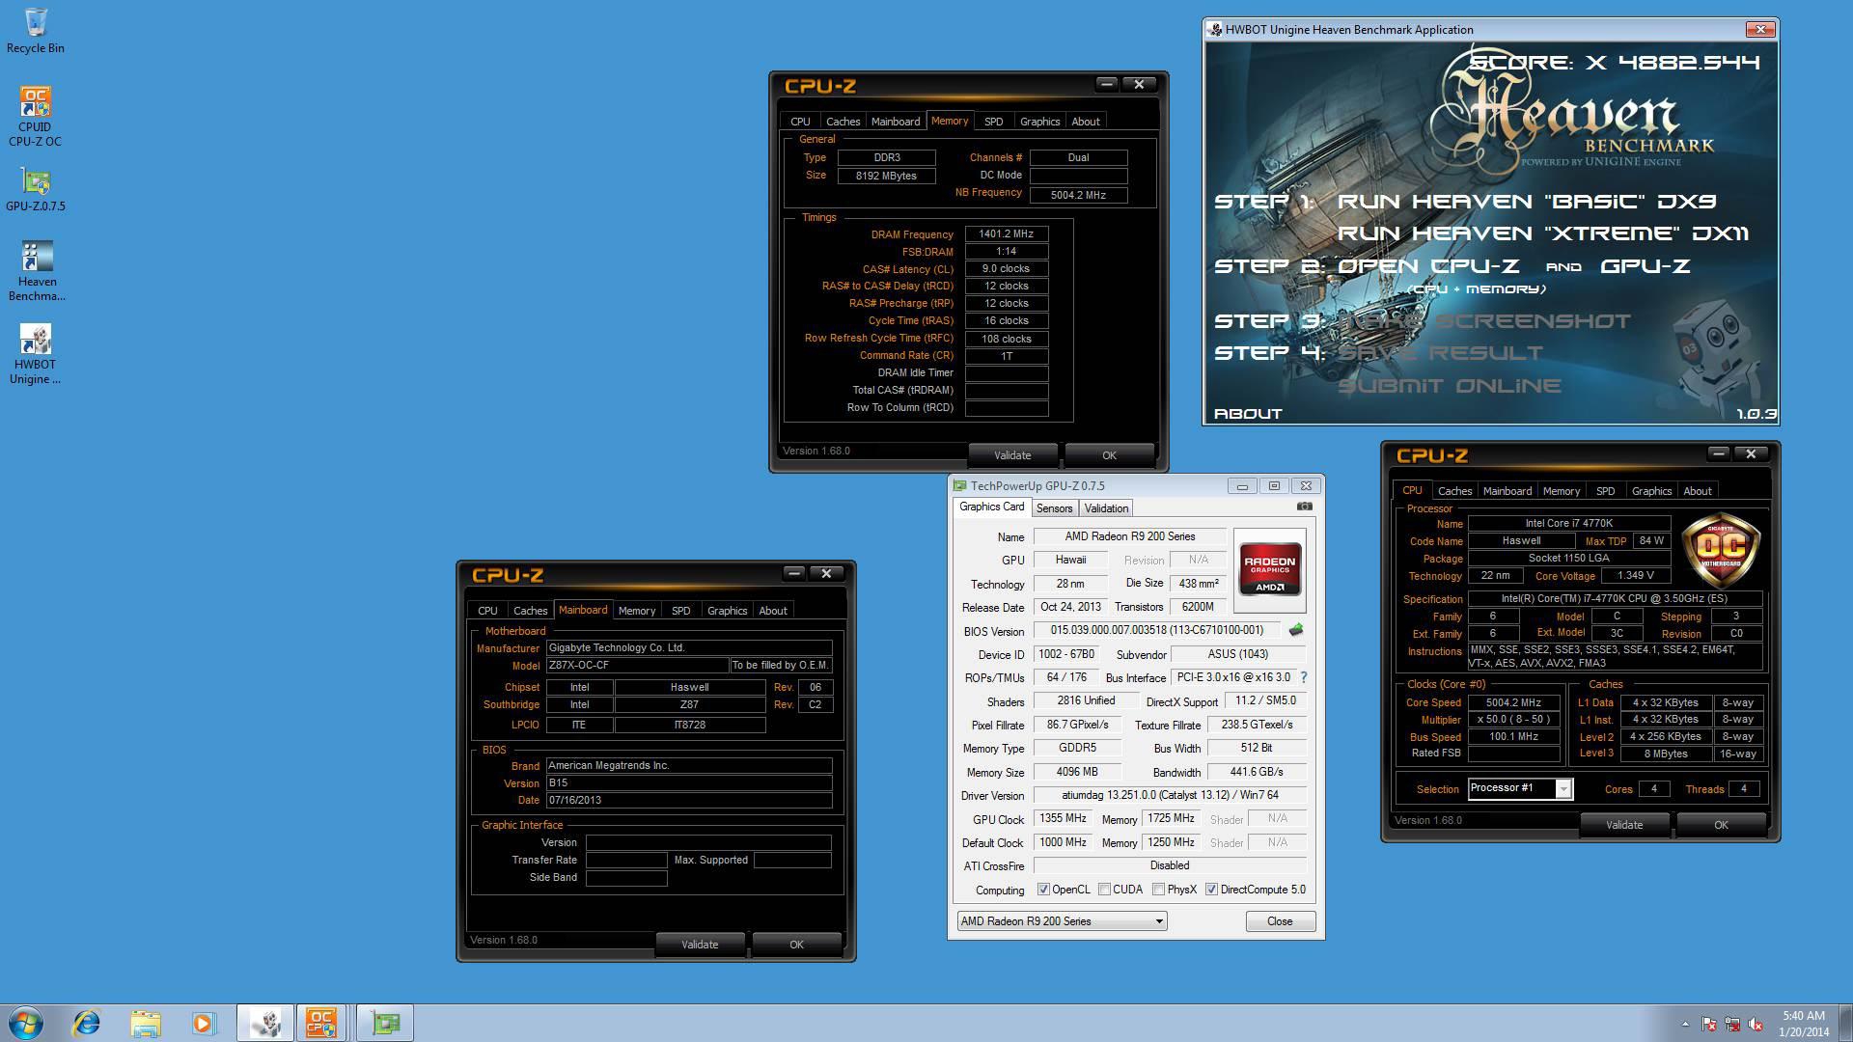This screenshot has width=1853, height=1042.
Task: Click GPU-Z link in HWBOT Heaven step 2
Action: (1645, 266)
